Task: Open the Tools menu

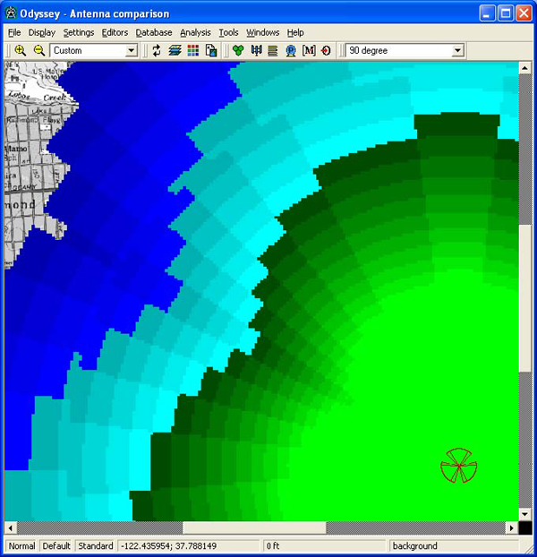Action: tap(228, 32)
